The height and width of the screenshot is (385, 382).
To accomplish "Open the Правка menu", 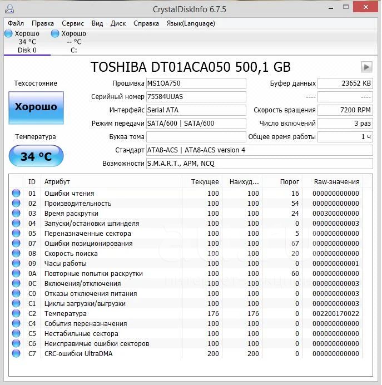I will (x=43, y=23).
